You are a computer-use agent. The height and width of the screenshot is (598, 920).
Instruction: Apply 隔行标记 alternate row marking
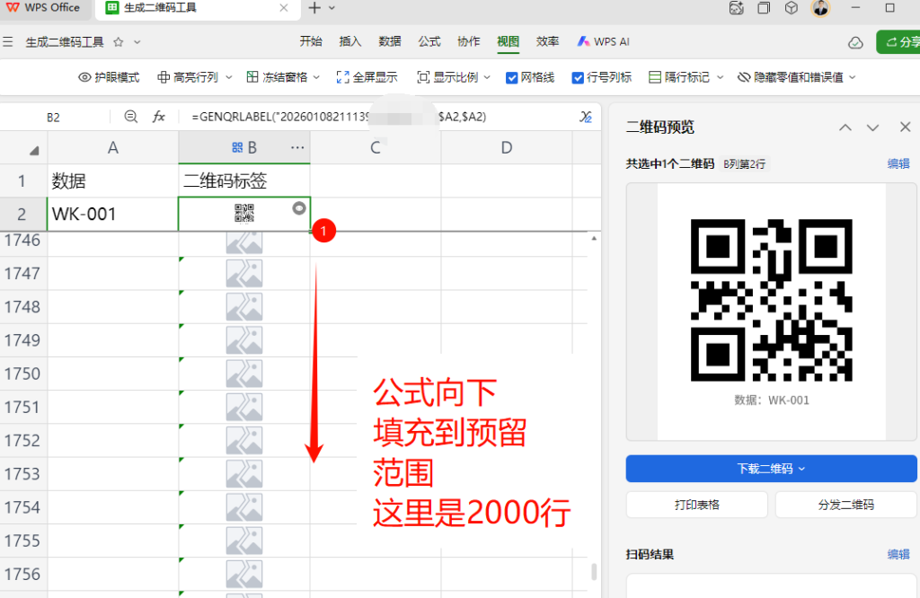[679, 77]
